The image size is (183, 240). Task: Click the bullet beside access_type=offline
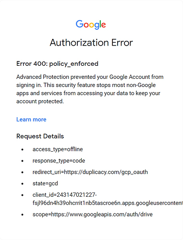(x=23, y=150)
